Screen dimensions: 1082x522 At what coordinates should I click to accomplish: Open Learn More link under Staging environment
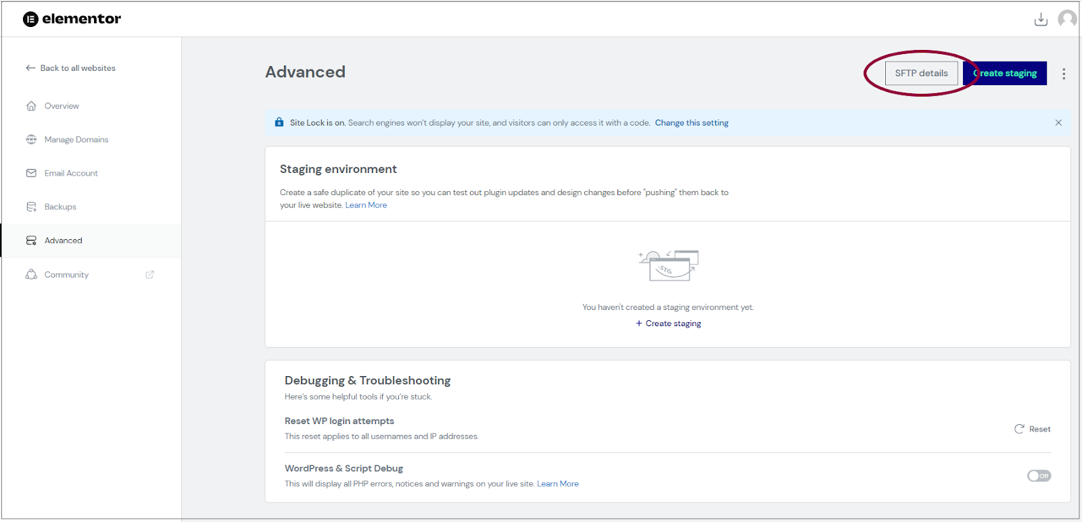tap(366, 205)
